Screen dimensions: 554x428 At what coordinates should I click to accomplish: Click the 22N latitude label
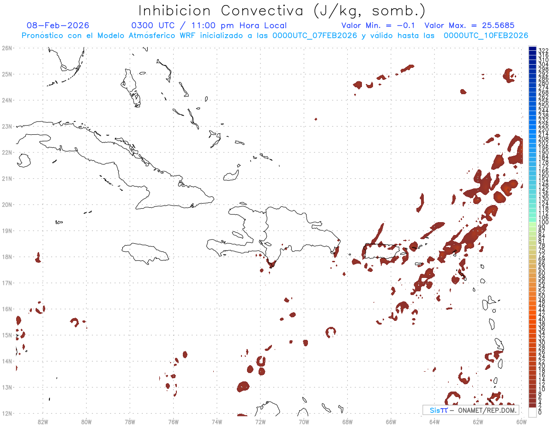(7, 152)
